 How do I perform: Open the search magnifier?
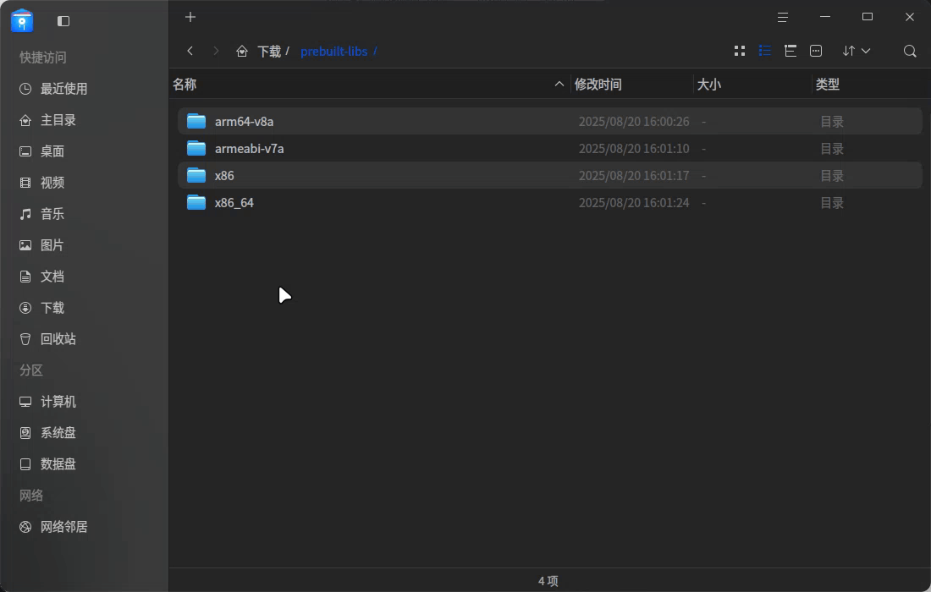tap(910, 51)
